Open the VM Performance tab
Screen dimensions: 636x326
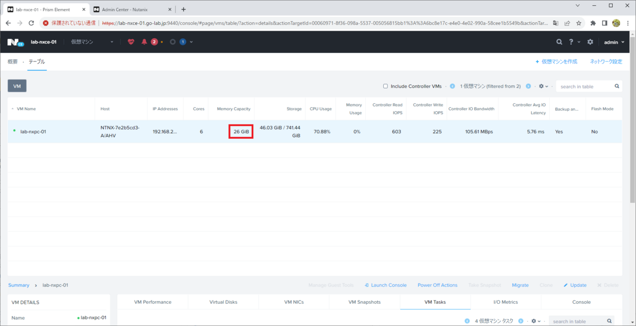coord(153,302)
